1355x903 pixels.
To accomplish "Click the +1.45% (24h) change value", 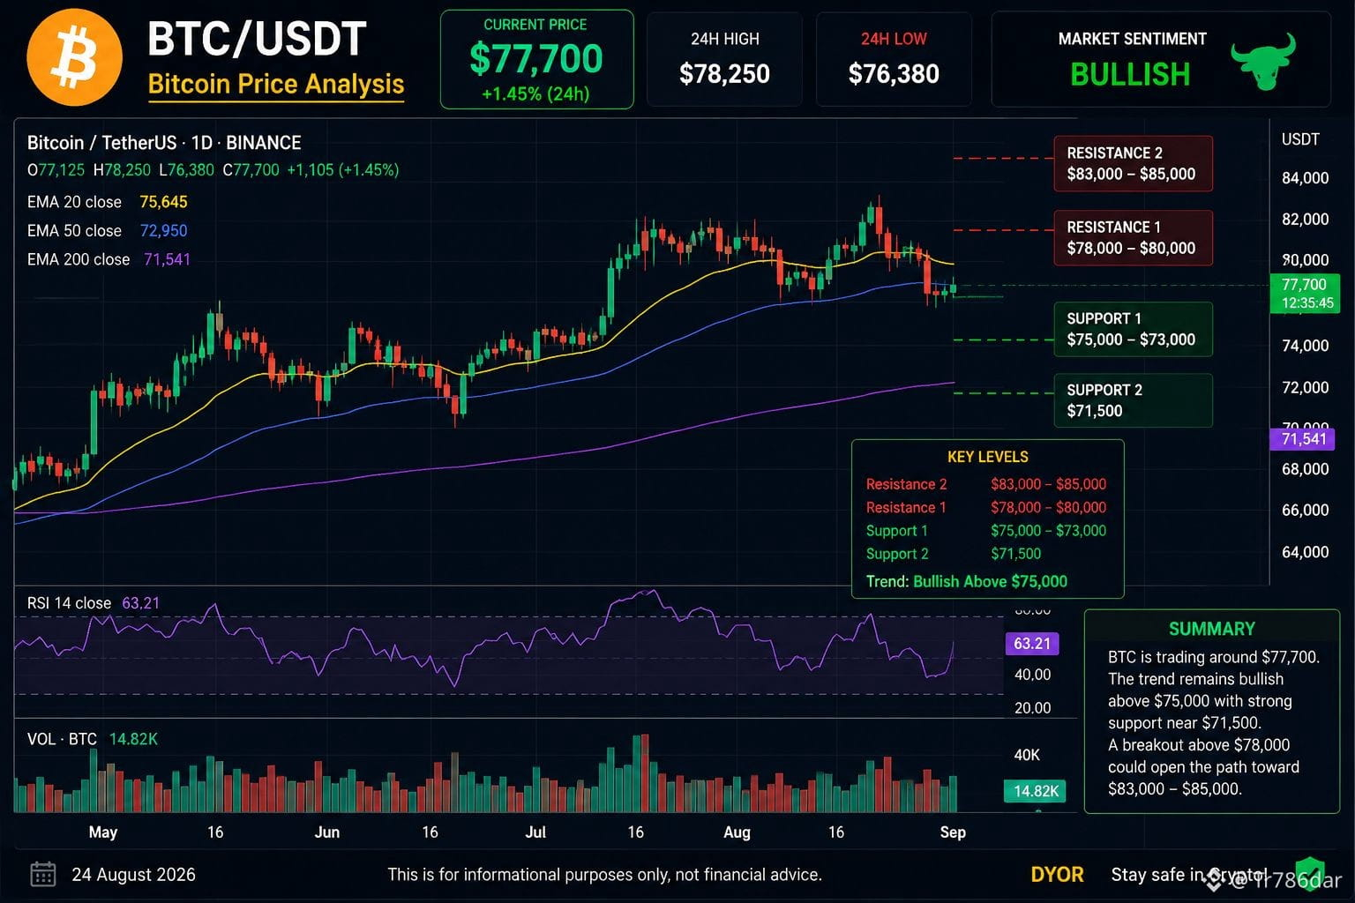I will pyautogui.click(x=535, y=93).
